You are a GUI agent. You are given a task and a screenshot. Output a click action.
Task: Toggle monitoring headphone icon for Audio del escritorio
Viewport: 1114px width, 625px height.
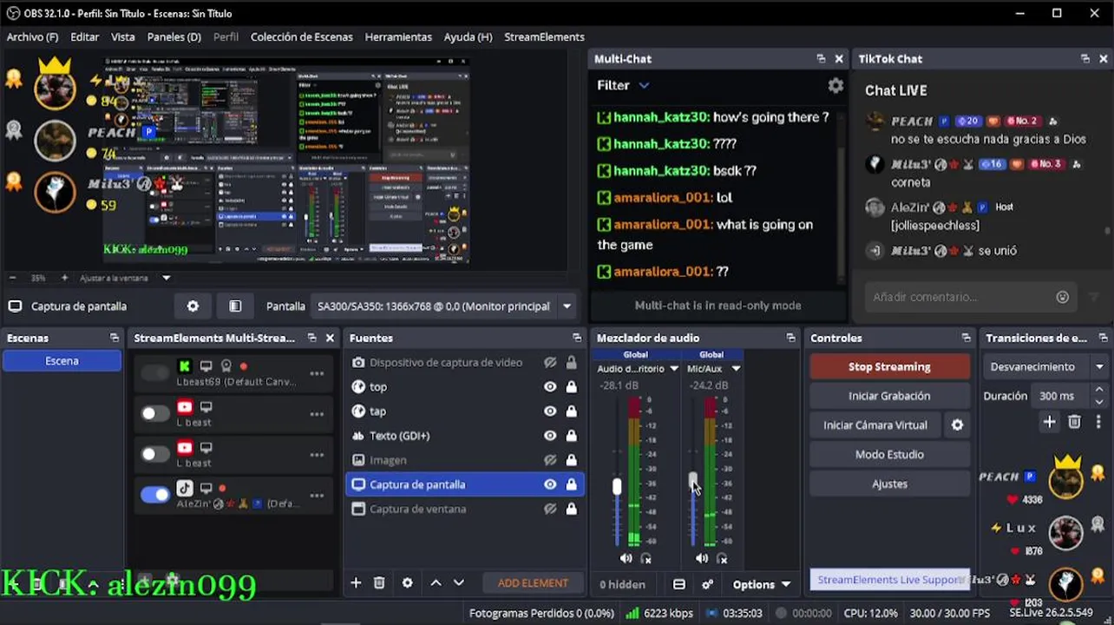645,558
